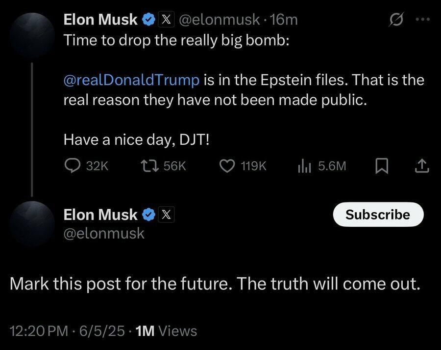
Task: View analytics icon showing 5.6M views
Action: click(x=304, y=166)
